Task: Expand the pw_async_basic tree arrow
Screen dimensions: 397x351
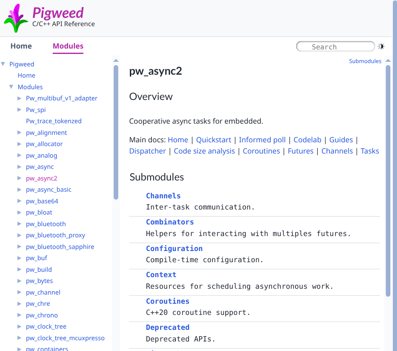Action: coord(19,190)
